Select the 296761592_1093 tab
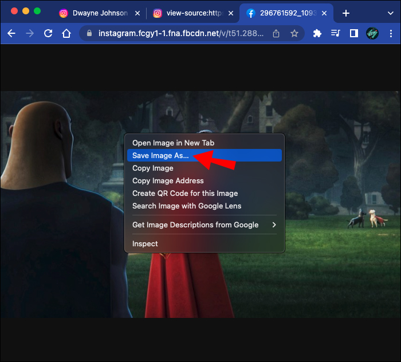This screenshot has width=401, height=362. tap(286, 13)
